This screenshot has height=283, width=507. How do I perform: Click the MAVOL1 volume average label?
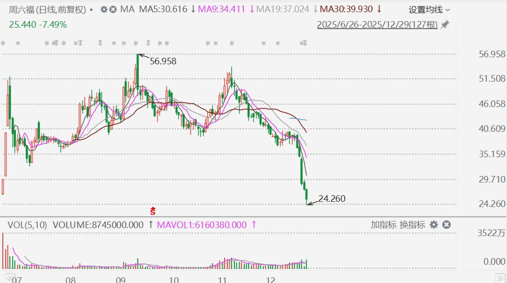tap(202, 225)
